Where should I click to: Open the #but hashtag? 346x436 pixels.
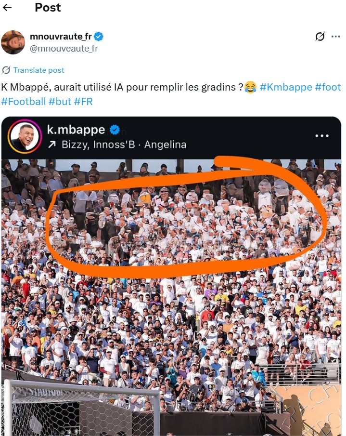(x=60, y=102)
